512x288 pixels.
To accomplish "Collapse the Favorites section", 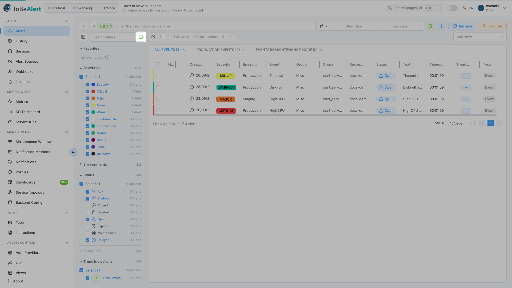I will (110, 49).
